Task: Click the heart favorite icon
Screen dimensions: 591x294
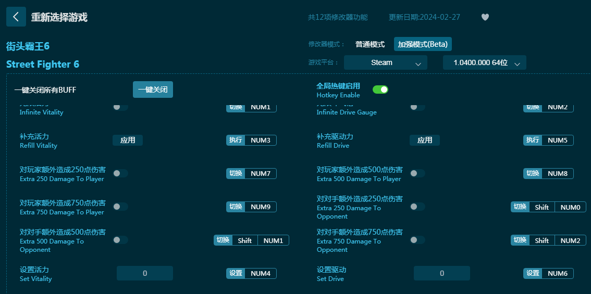Action: [485, 17]
